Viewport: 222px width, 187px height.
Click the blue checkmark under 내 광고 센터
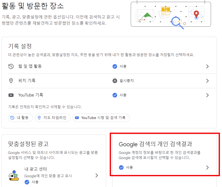[27, 182]
